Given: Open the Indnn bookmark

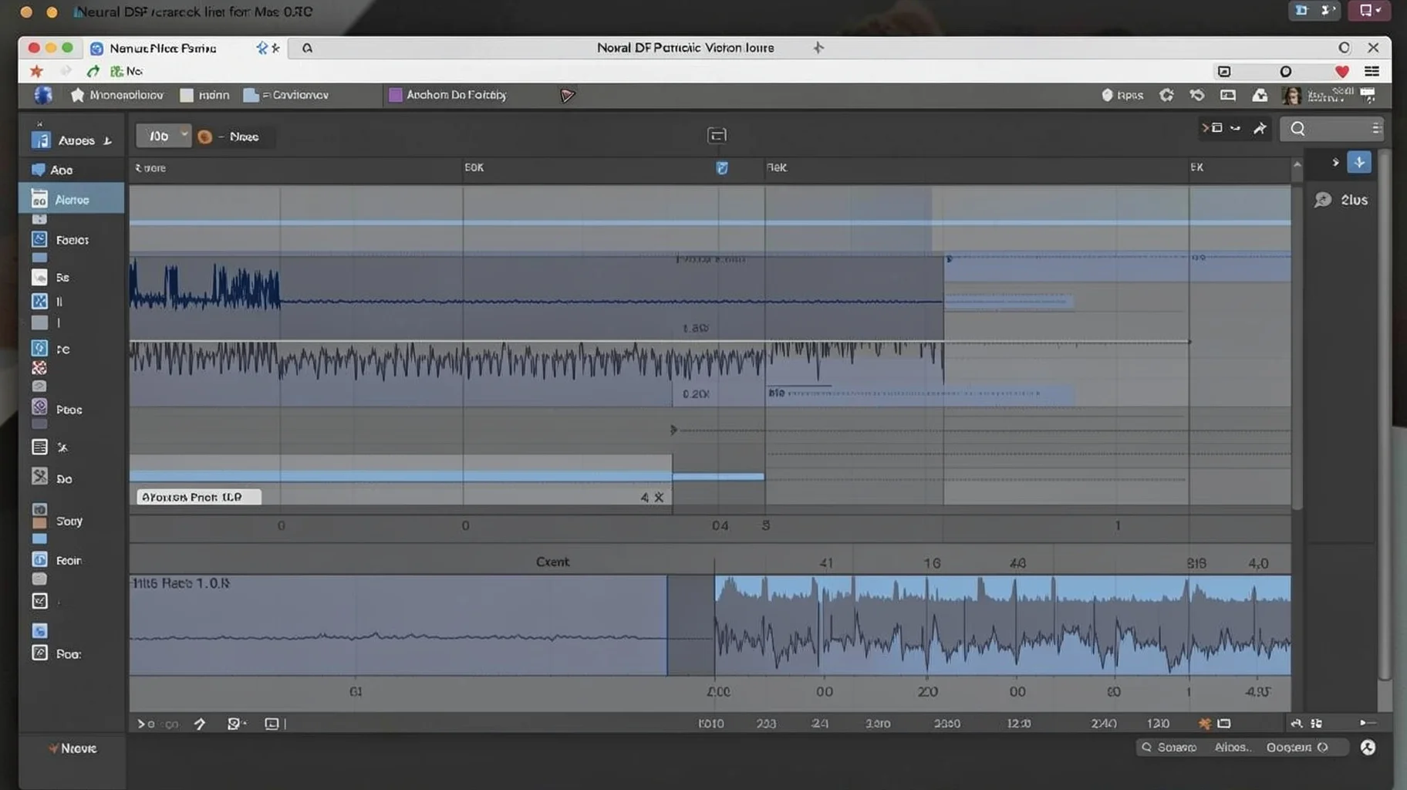Looking at the screenshot, I should (x=204, y=95).
